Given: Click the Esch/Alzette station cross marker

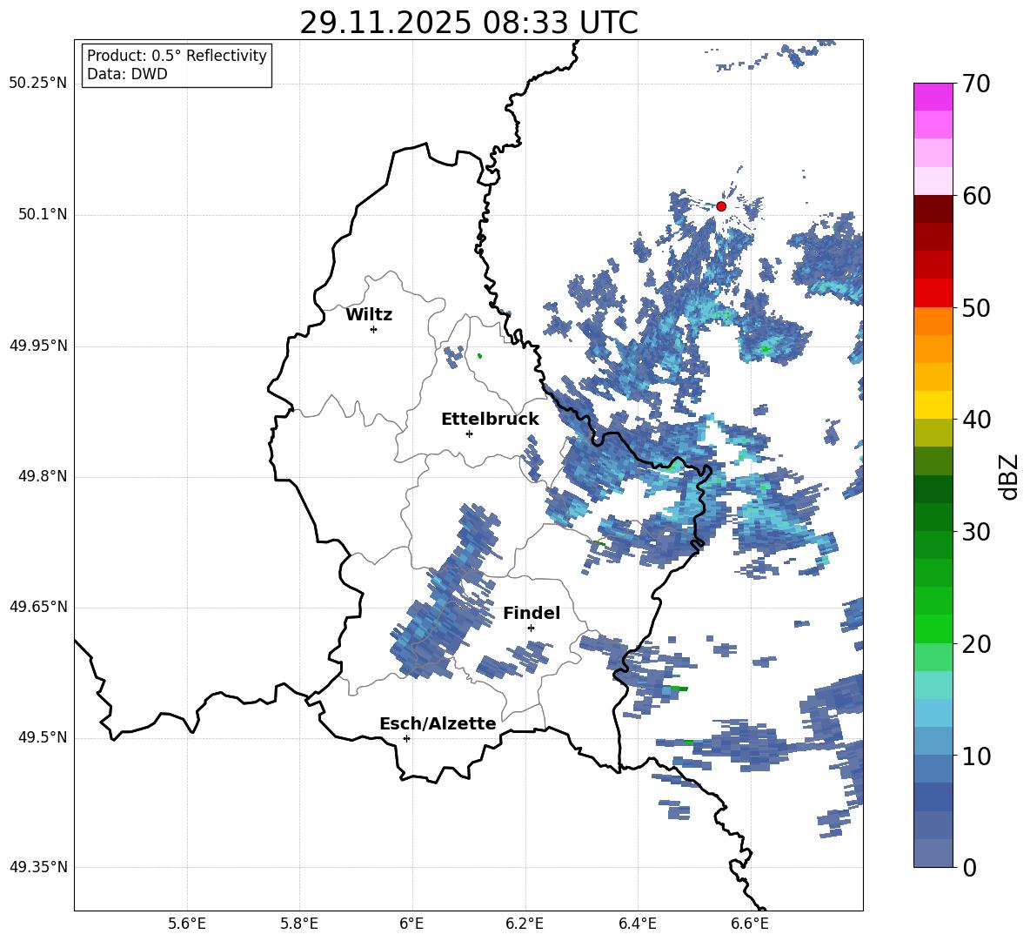Looking at the screenshot, I should pyautogui.click(x=406, y=738).
